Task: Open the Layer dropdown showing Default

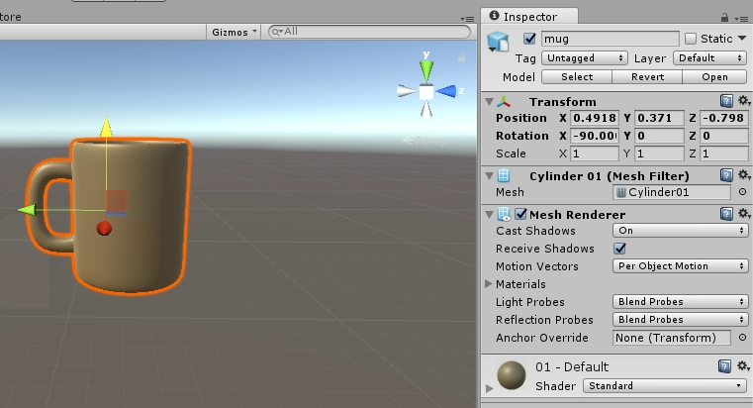Action: [x=709, y=58]
